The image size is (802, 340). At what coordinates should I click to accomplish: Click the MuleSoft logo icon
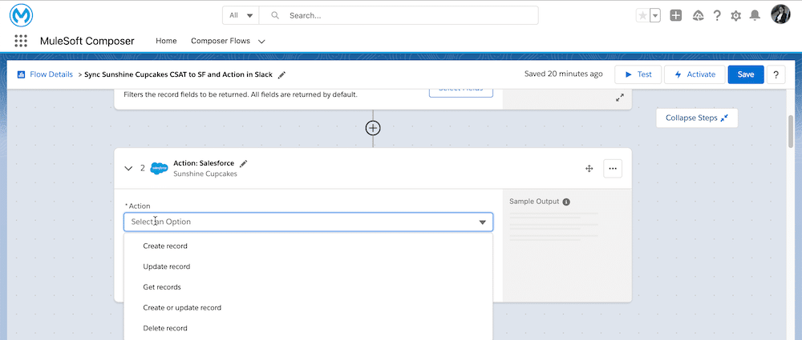pyautogui.click(x=21, y=15)
